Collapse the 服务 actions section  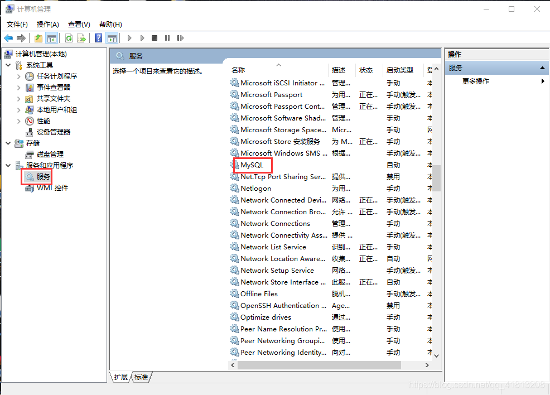pos(542,68)
